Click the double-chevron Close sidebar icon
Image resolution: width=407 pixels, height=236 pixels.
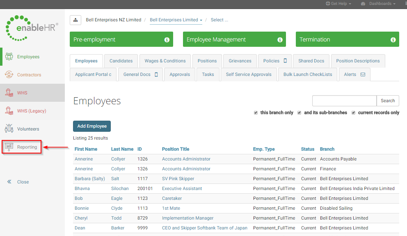click(x=9, y=182)
